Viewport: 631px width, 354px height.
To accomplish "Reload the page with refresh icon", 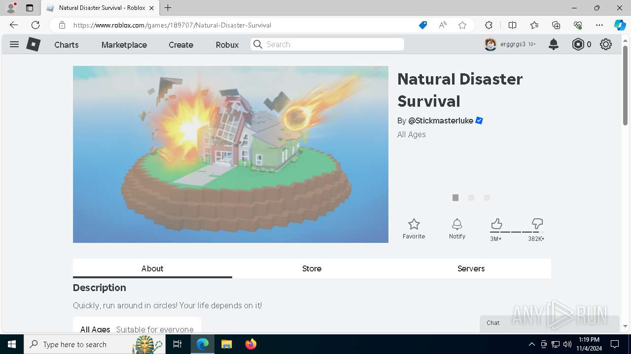I will [35, 25].
